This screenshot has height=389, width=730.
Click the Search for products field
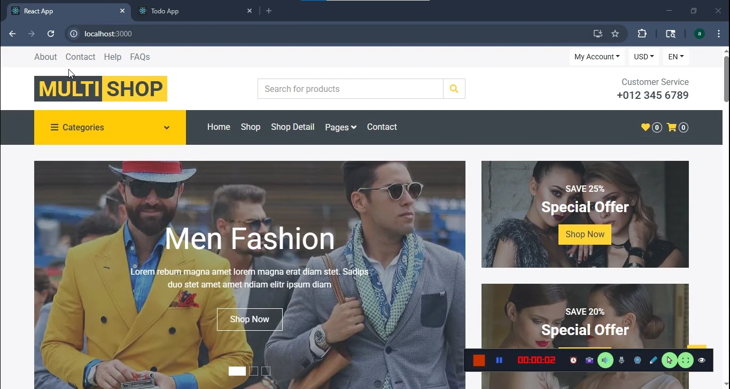(x=350, y=89)
